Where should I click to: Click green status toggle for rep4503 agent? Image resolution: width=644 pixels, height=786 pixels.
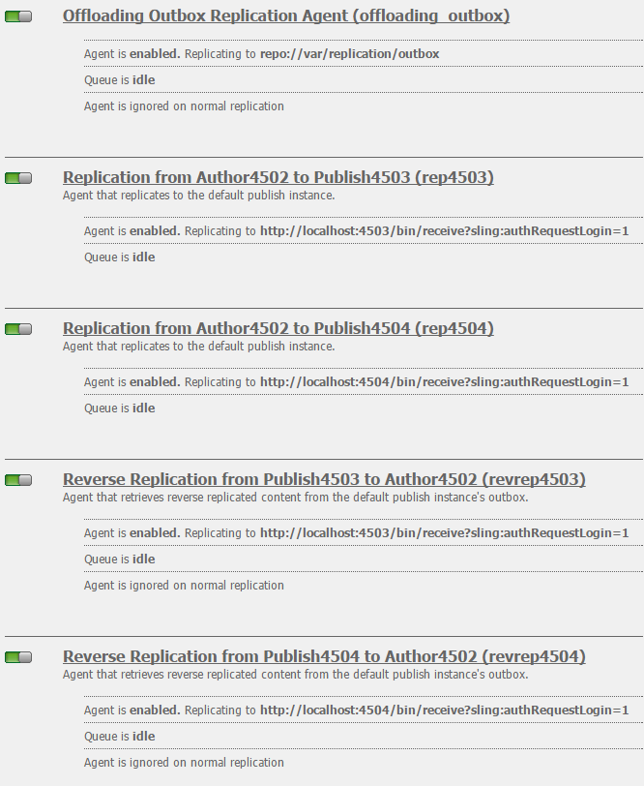click(x=18, y=178)
